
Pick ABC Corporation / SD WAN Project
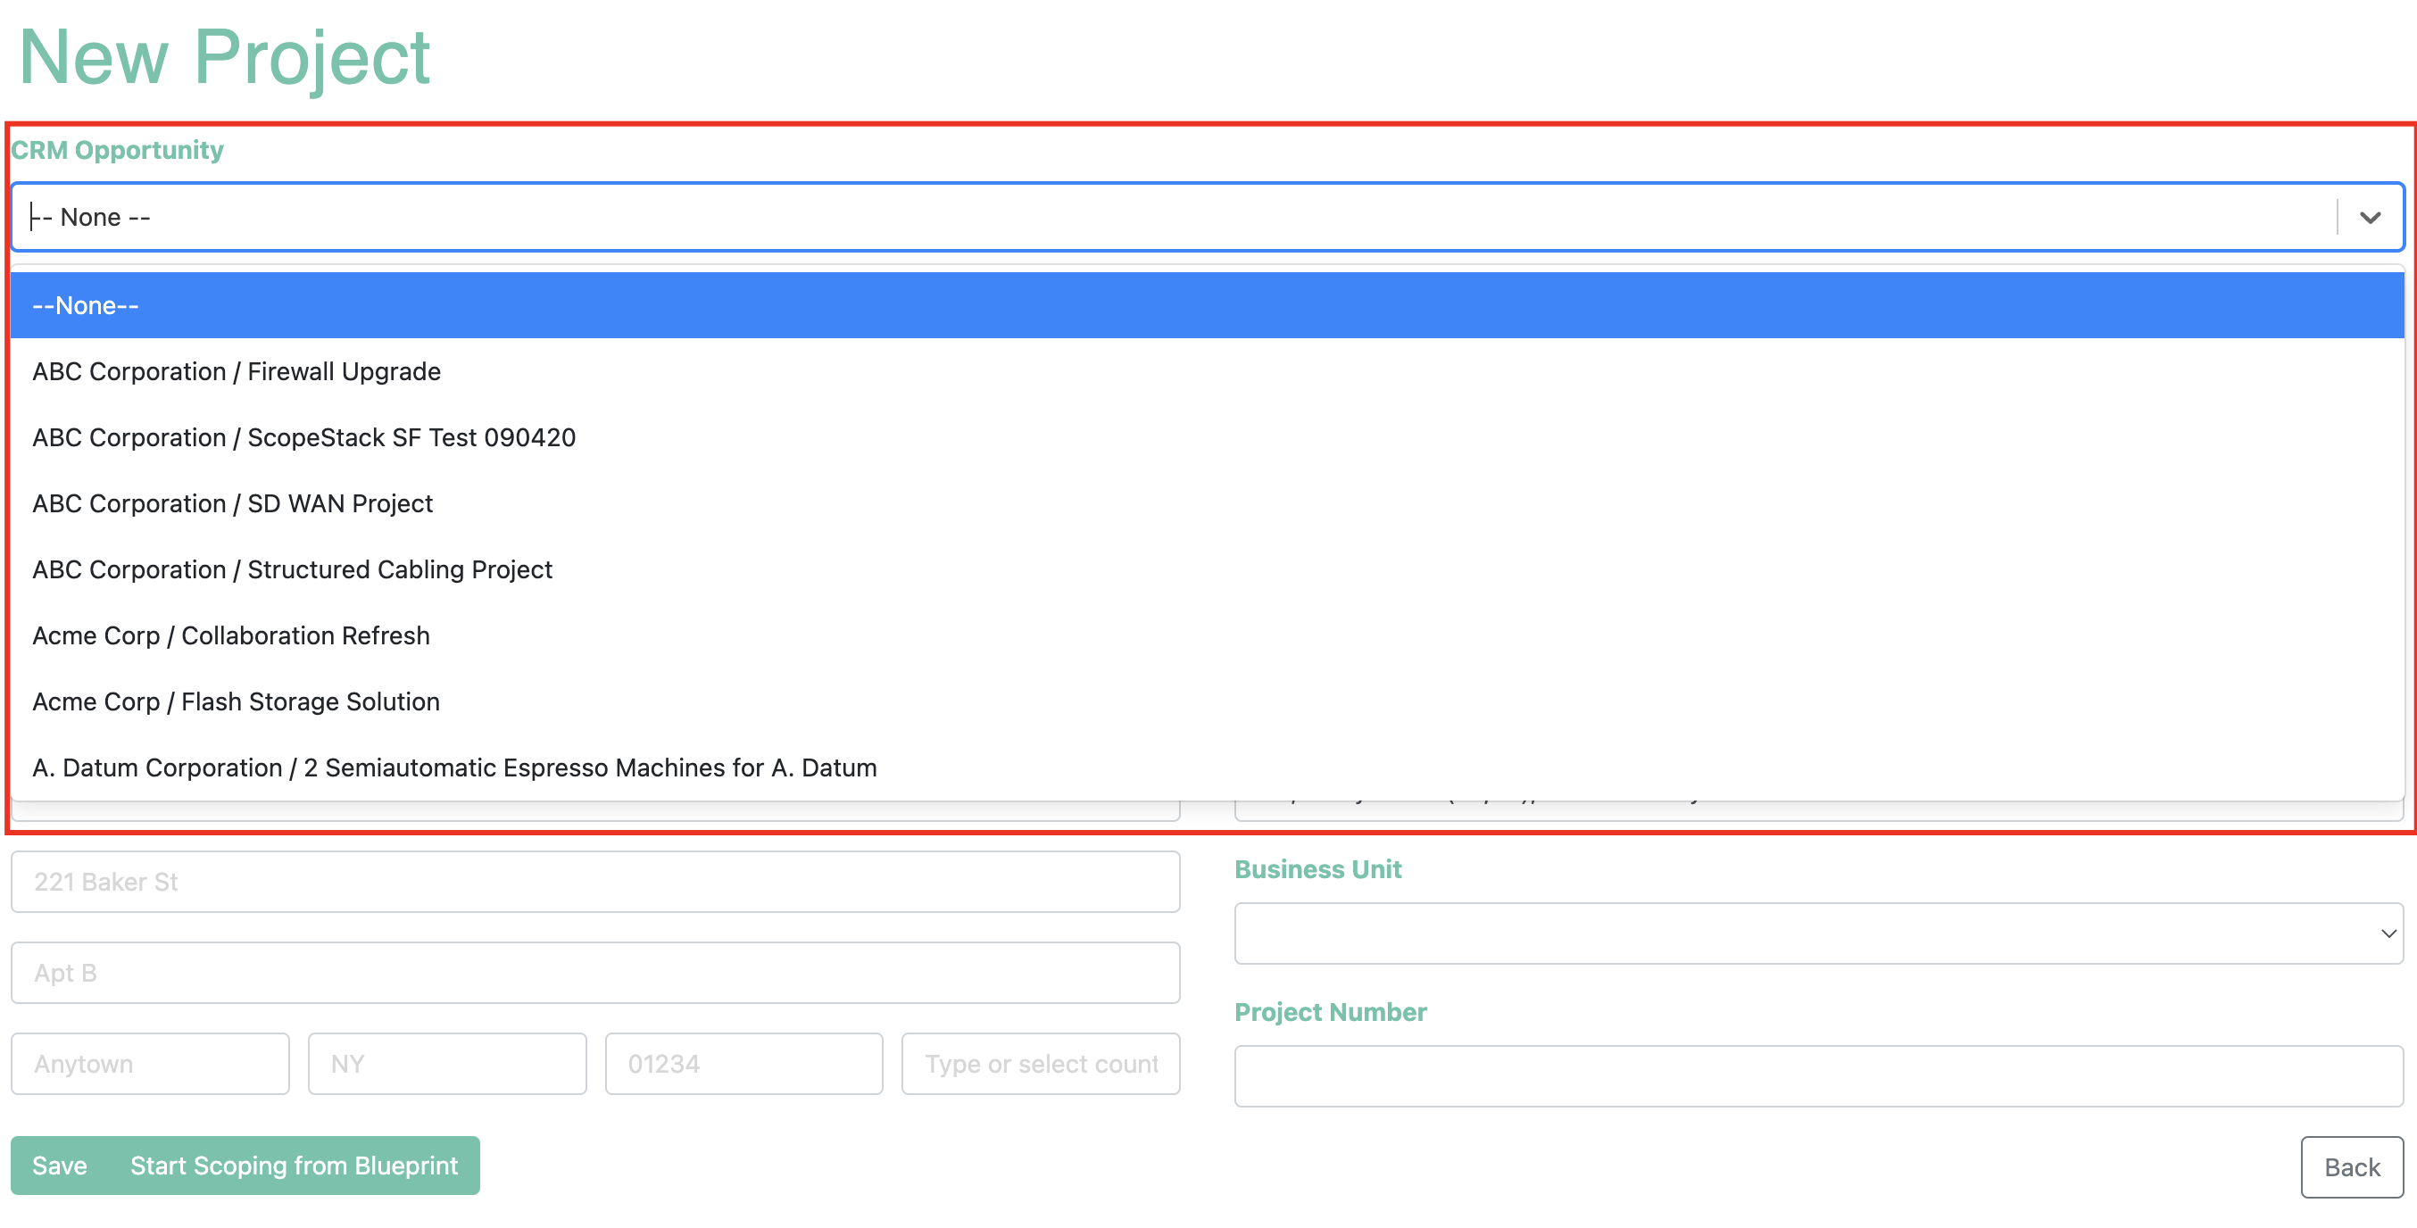[1207, 503]
